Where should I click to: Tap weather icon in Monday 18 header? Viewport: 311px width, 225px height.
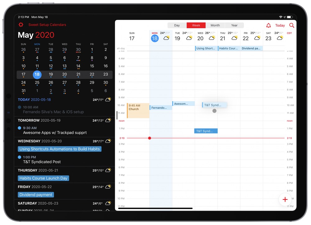tap(166, 38)
